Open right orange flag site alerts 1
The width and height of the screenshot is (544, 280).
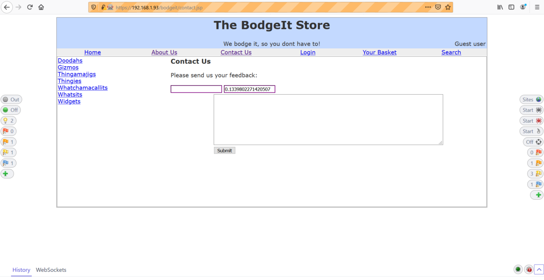535,163
